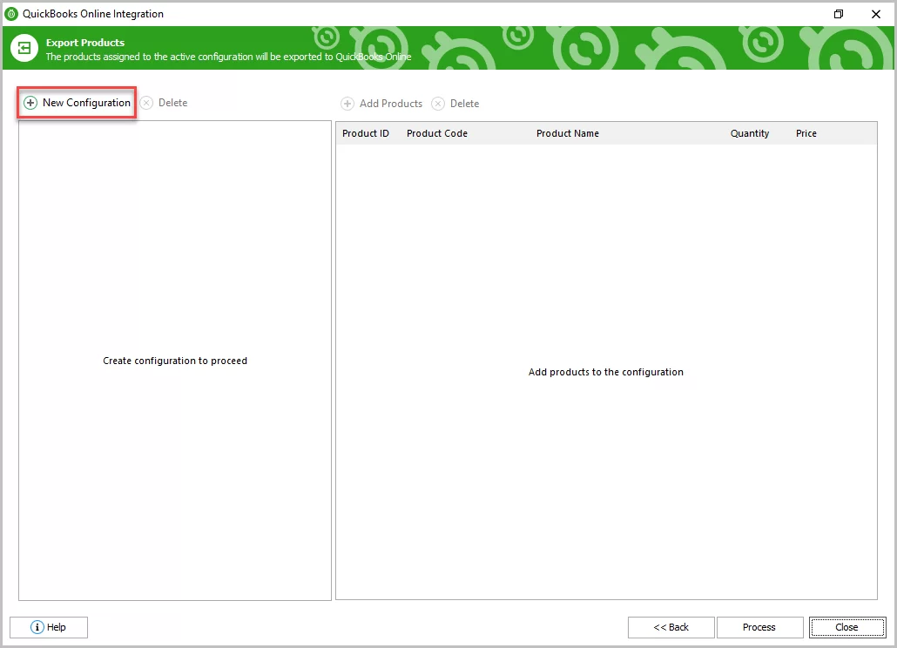This screenshot has height=648, width=897.
Task: Click the Delete icon beside Add Products
Action: coord(438,103)
